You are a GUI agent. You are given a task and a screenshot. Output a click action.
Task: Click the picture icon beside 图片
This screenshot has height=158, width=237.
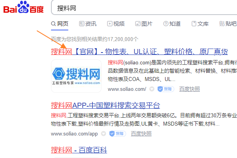[x=138, y=24]
